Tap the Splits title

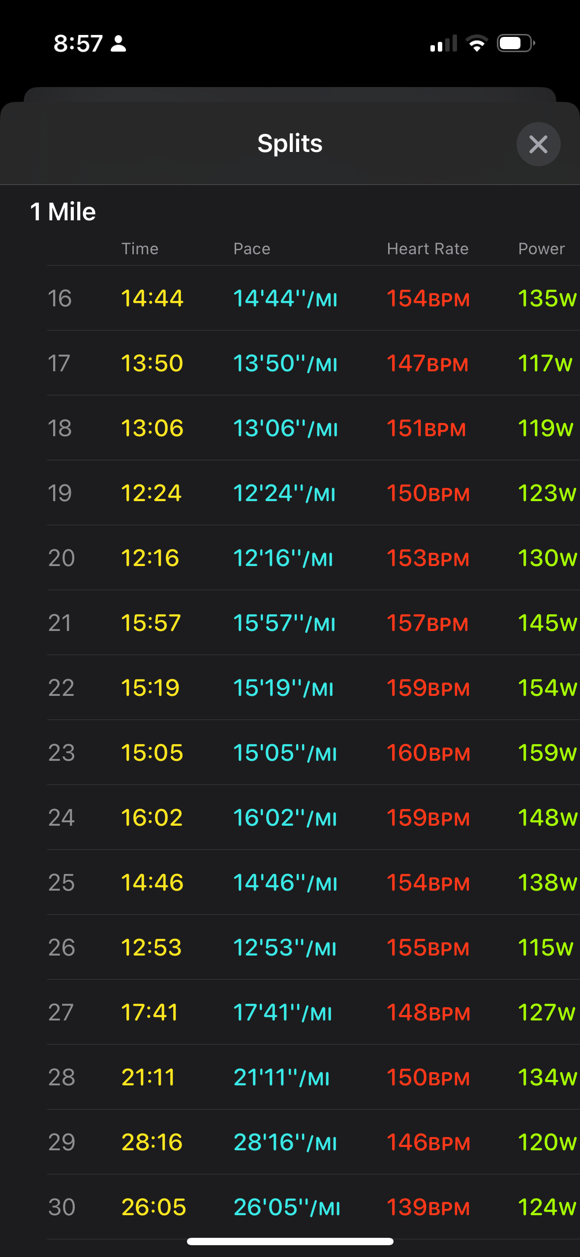pos(290,144)
